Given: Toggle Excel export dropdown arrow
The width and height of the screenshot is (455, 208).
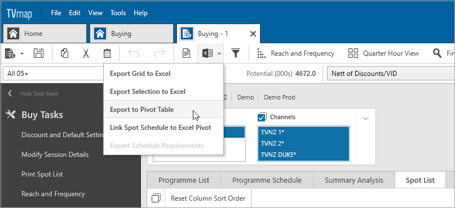Looking at the screenshot, I should (219, 53).
